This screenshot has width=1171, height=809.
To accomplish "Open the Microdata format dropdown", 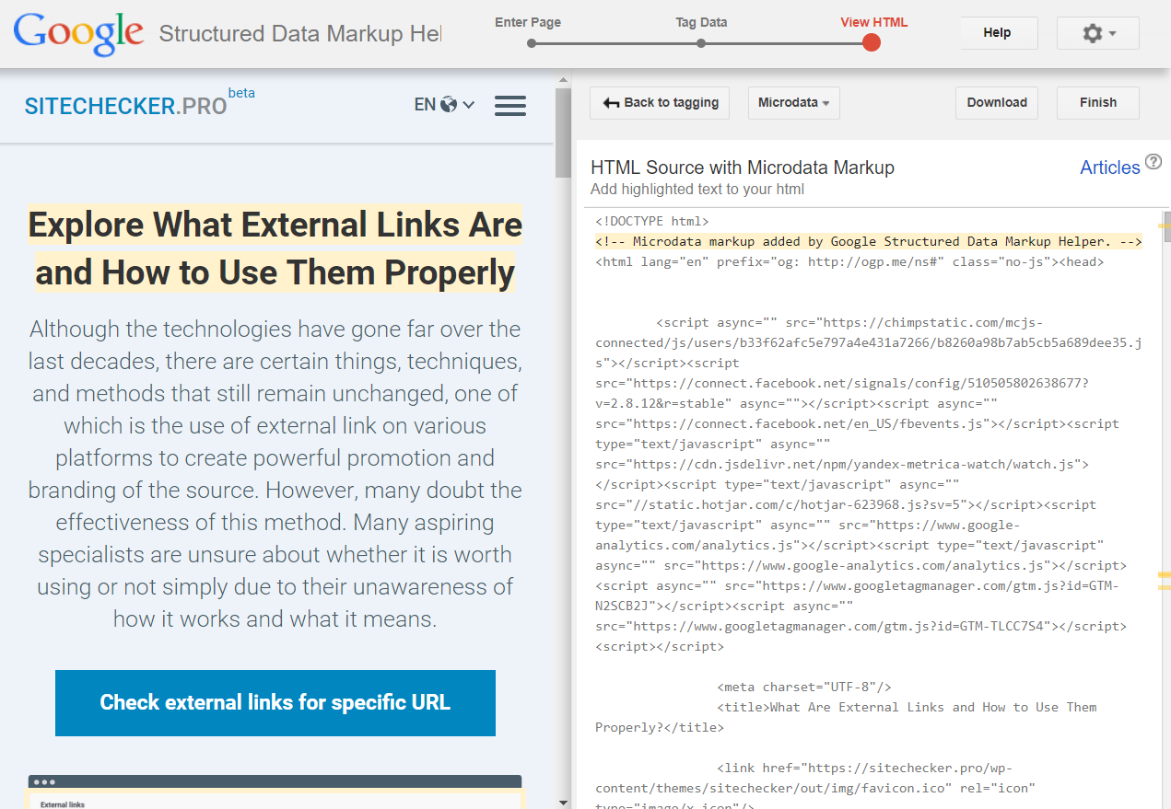I will (793, 103).
